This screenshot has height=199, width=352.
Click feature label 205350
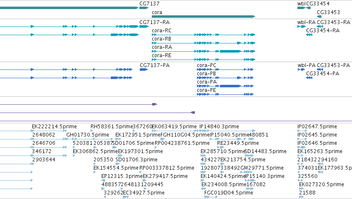pos(103,160)
